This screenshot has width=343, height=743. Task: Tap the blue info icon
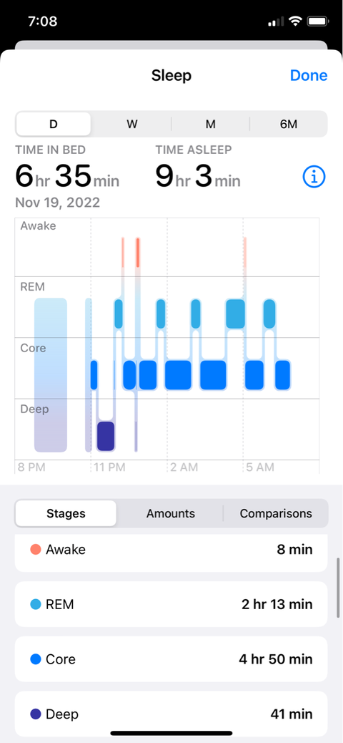click(x=314, y=178)
